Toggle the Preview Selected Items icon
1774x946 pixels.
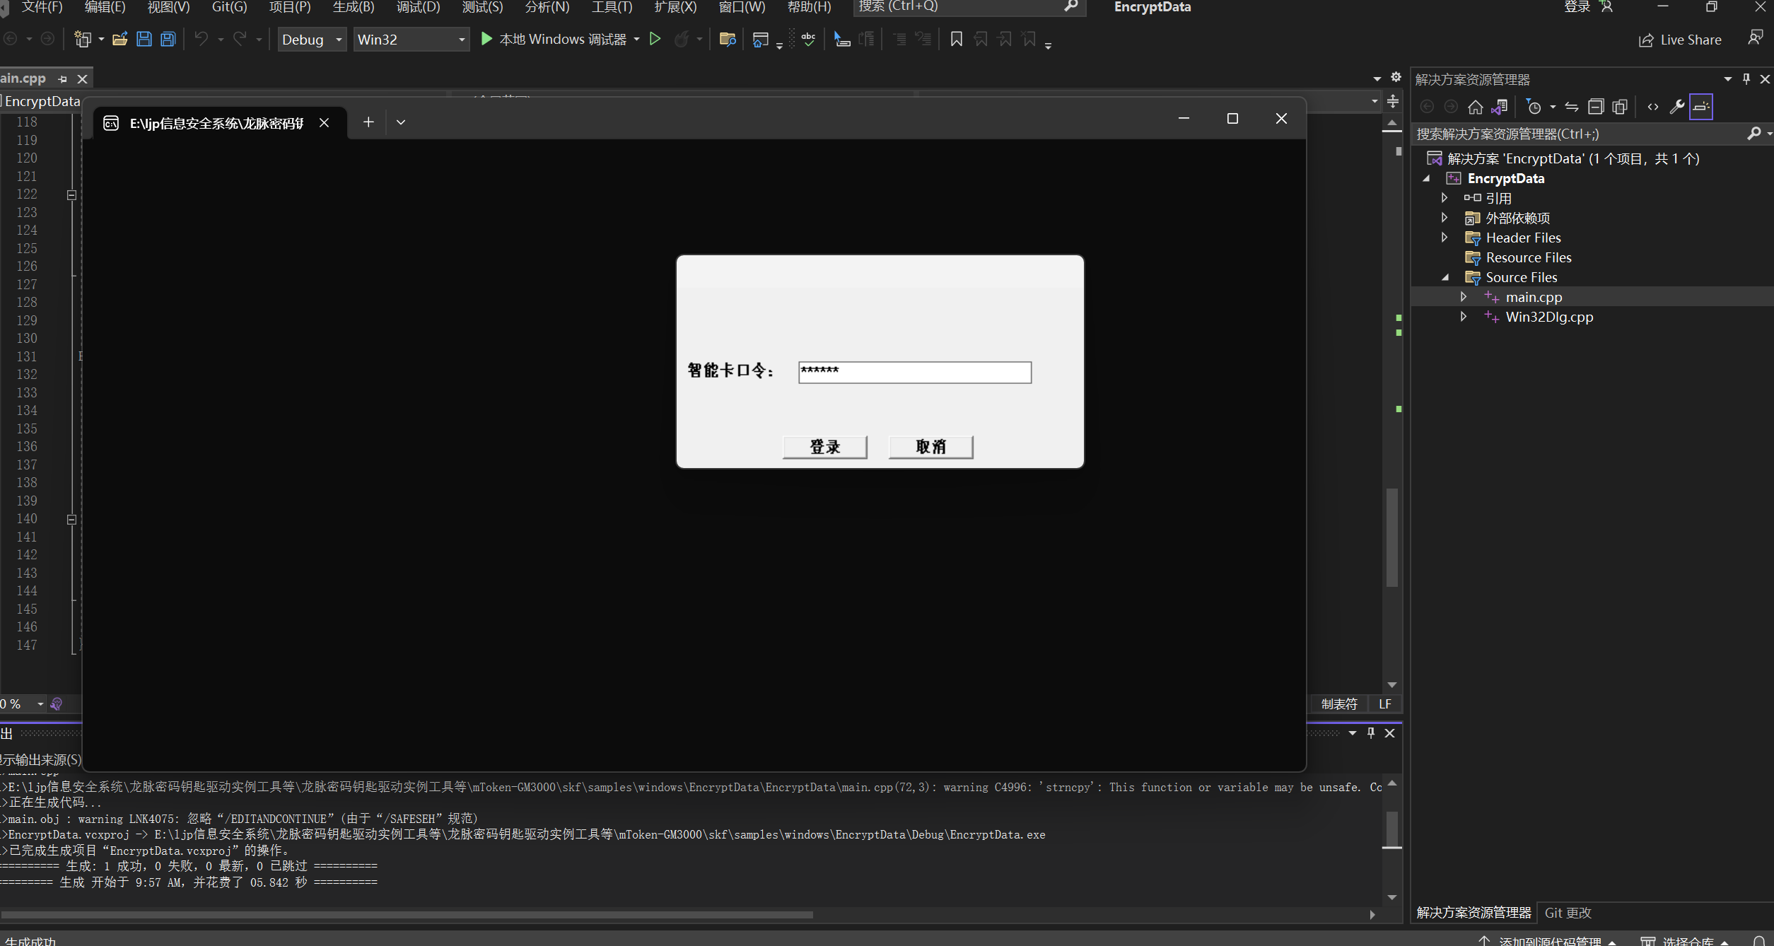pyautogui.click(x=1701, y=107)
